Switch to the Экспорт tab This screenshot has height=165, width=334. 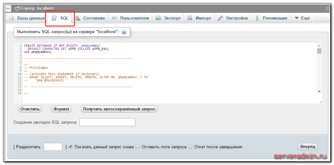point(168,18)
